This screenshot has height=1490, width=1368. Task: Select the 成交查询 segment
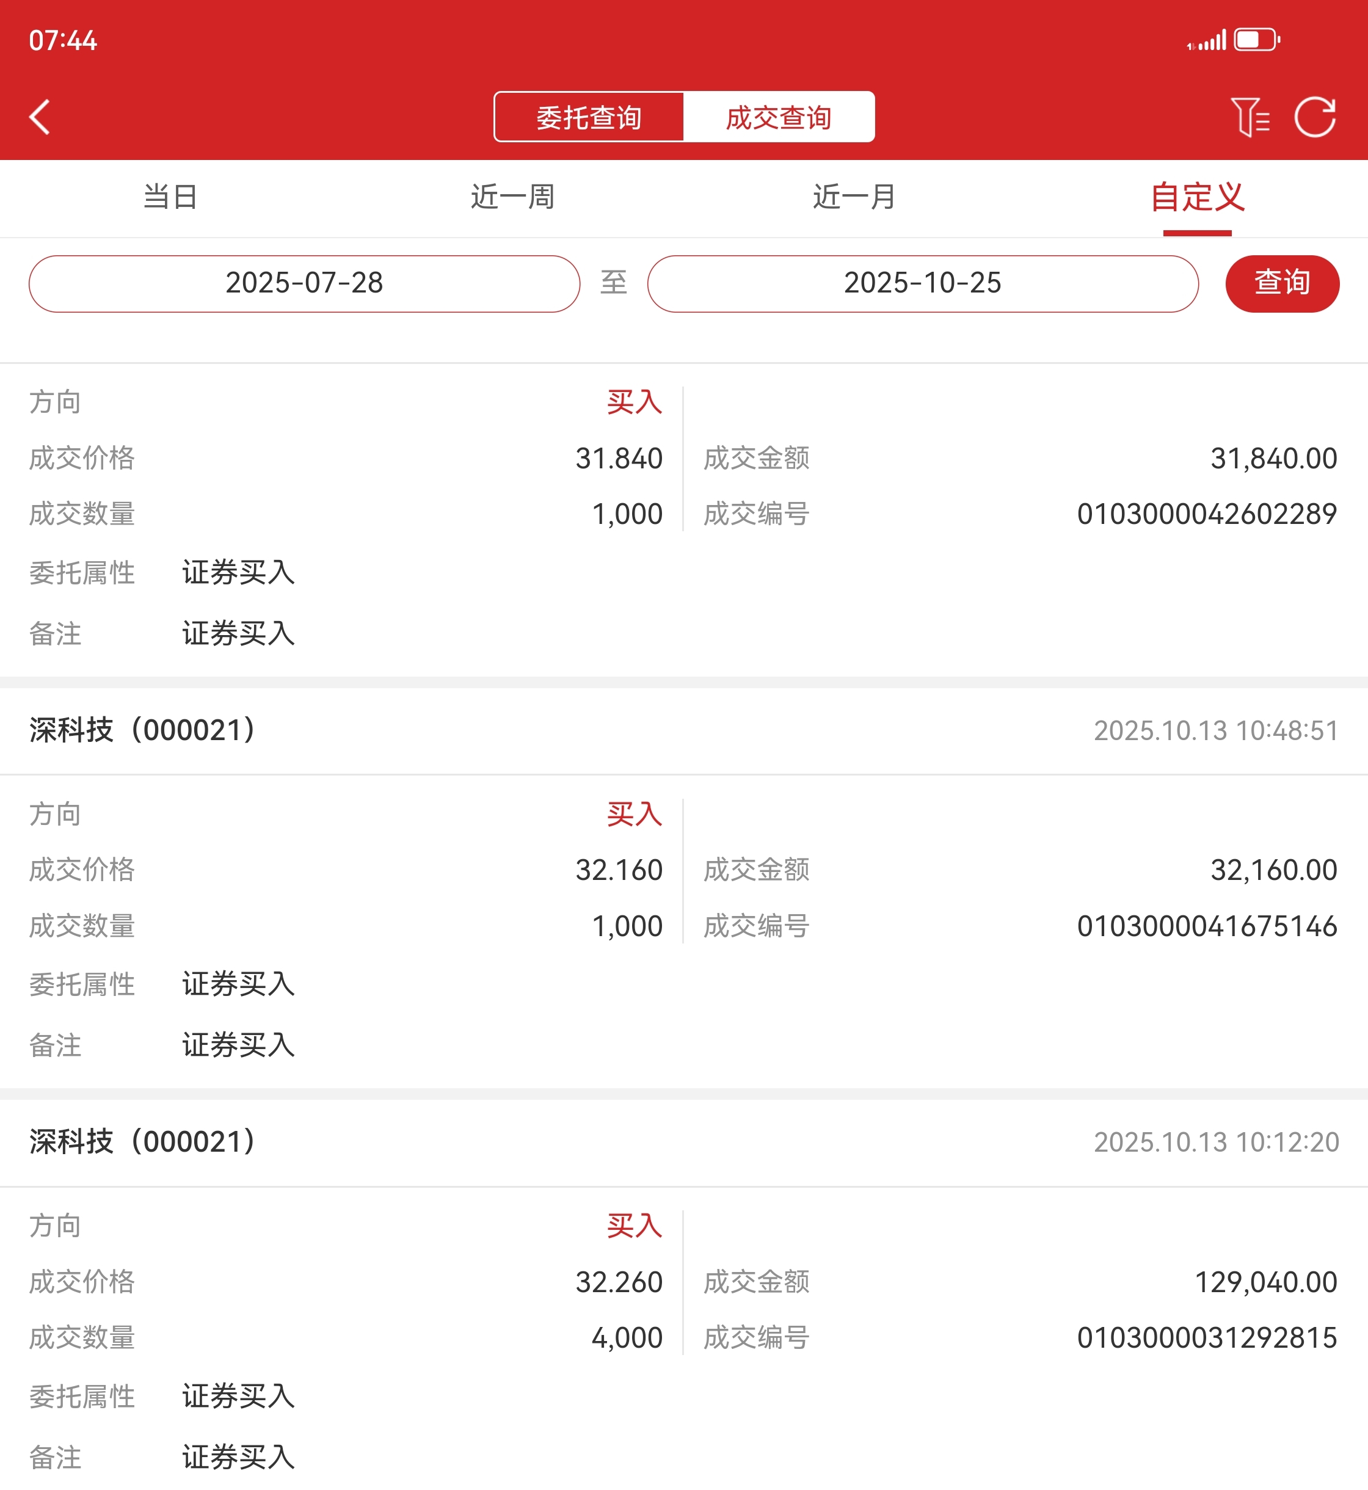[x=778, y=117]
